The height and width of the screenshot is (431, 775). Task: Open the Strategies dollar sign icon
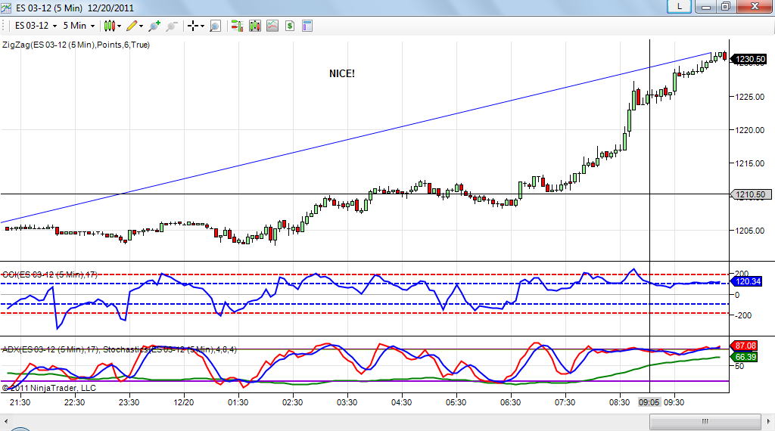(290, 26)
